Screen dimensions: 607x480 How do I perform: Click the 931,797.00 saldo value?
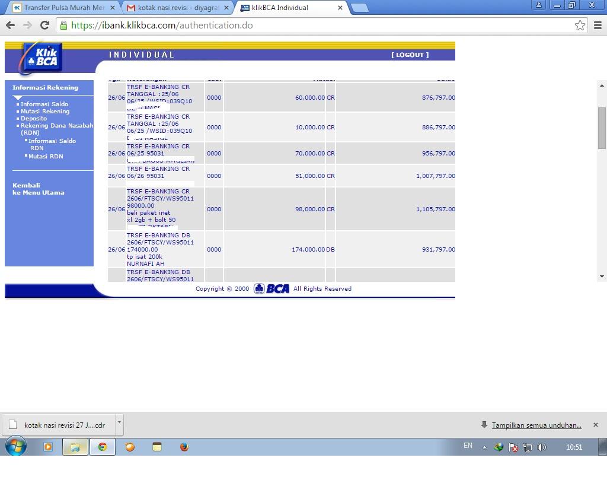[438, 249]
